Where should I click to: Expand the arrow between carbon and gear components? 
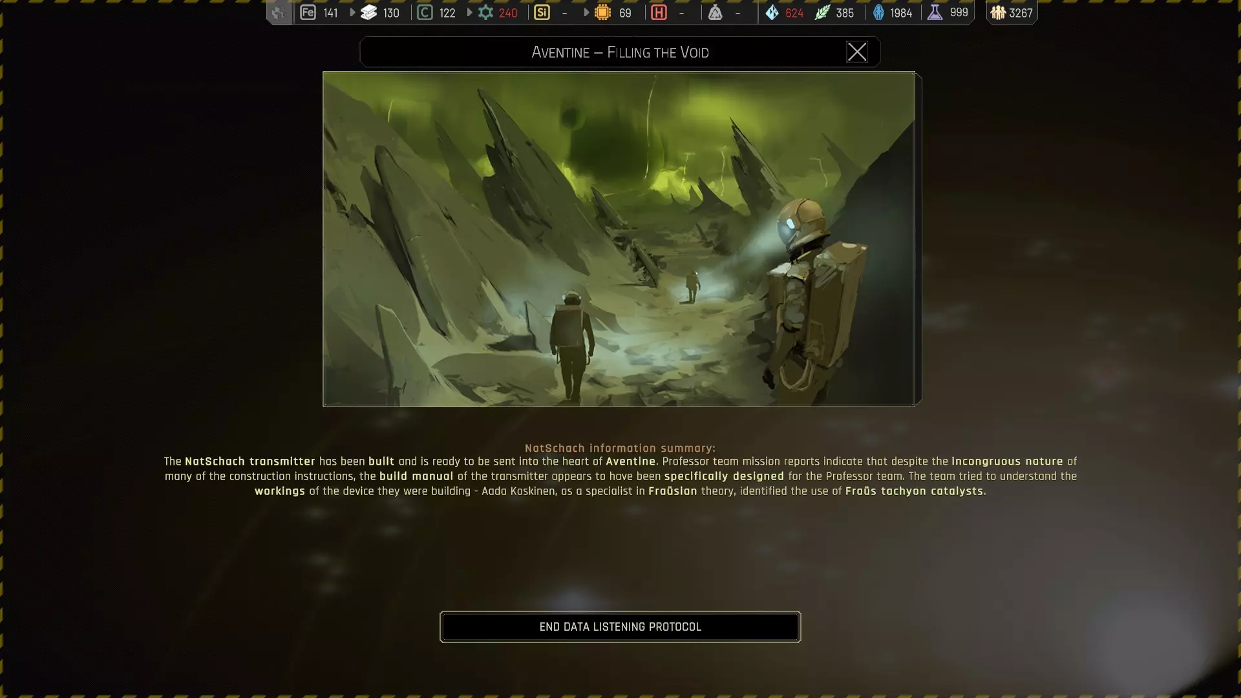pyautogui.click(x=469, y=12)
